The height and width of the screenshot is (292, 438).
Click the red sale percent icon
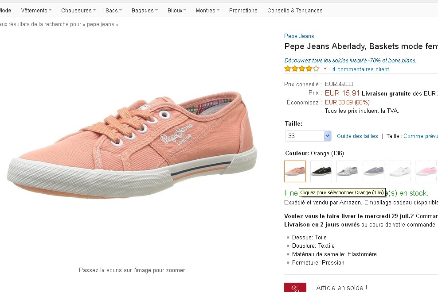[x=295, y=288]
